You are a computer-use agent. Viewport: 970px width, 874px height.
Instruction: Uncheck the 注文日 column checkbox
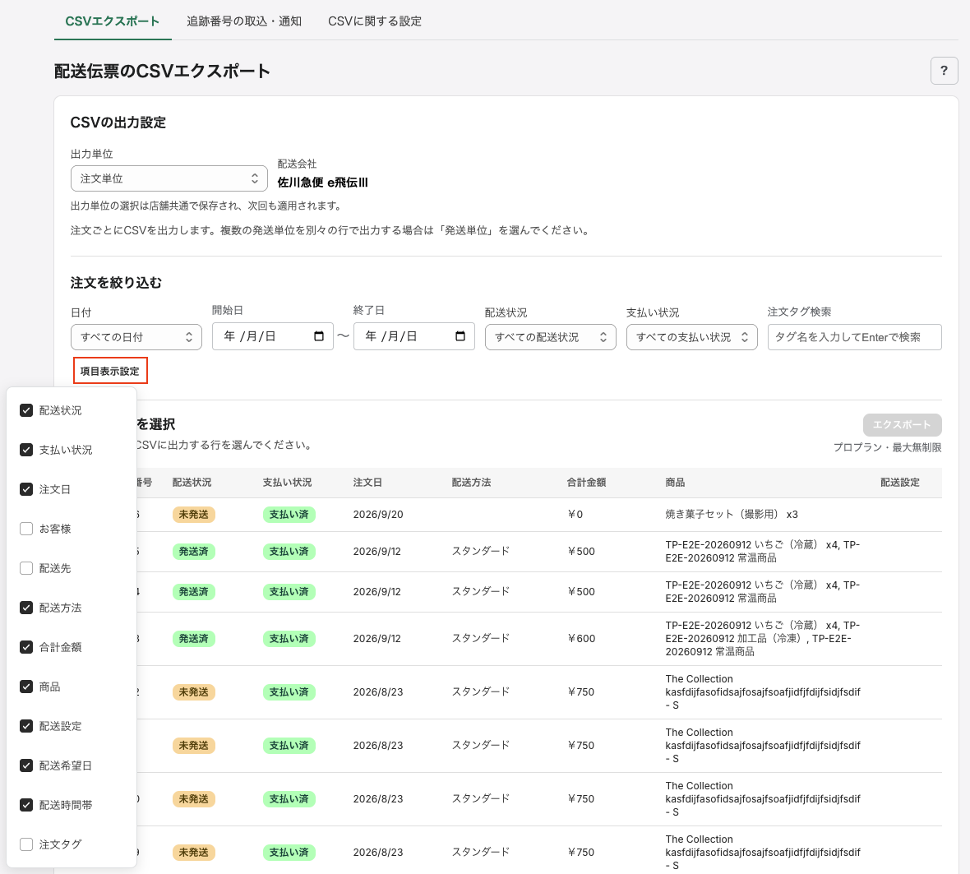pyautogui.click(x=26, y=489)
